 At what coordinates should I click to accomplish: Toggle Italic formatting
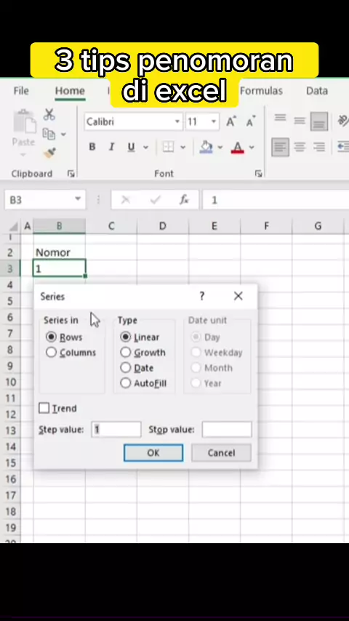pyautogui.click(x=112, y=147)
